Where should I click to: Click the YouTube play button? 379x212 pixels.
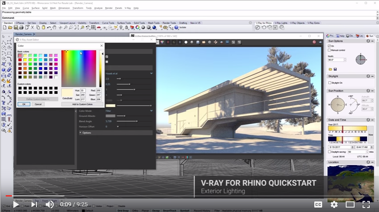pos(16,204)
